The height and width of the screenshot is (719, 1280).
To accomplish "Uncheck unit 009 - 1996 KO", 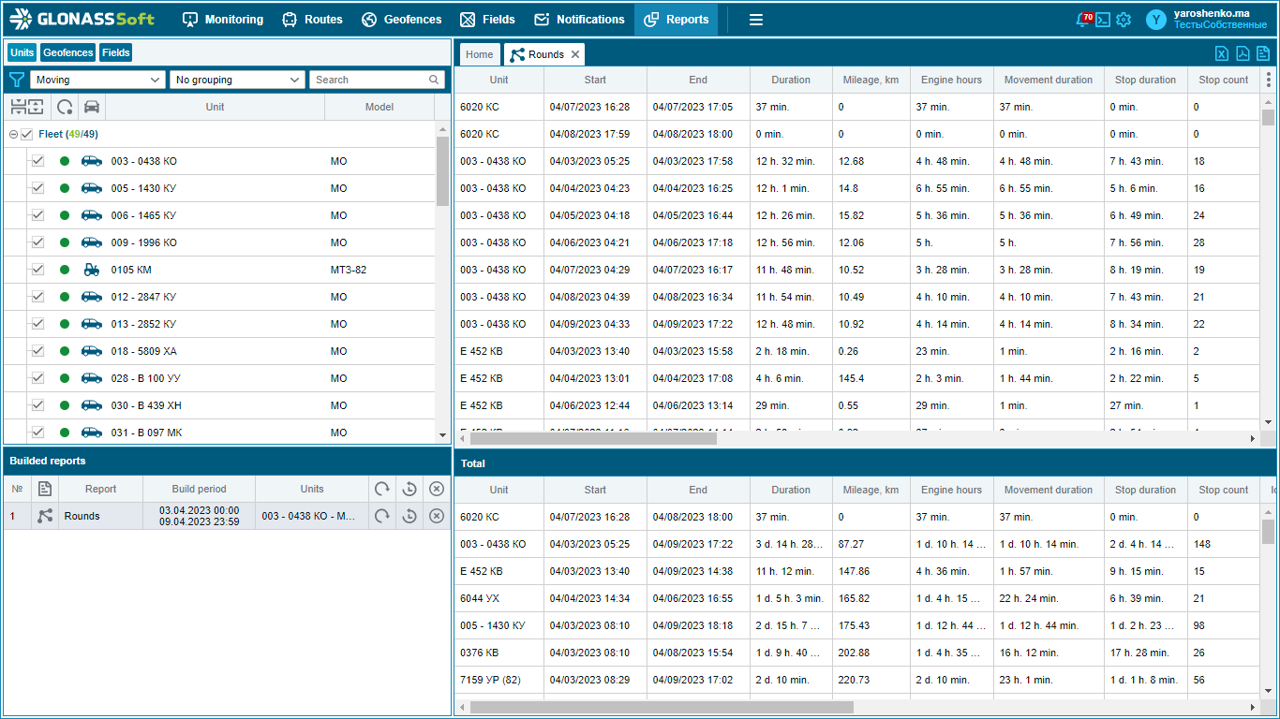I will pos(37,242).
